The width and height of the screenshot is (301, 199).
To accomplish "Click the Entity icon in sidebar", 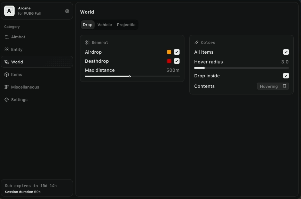I will point(7,49).
